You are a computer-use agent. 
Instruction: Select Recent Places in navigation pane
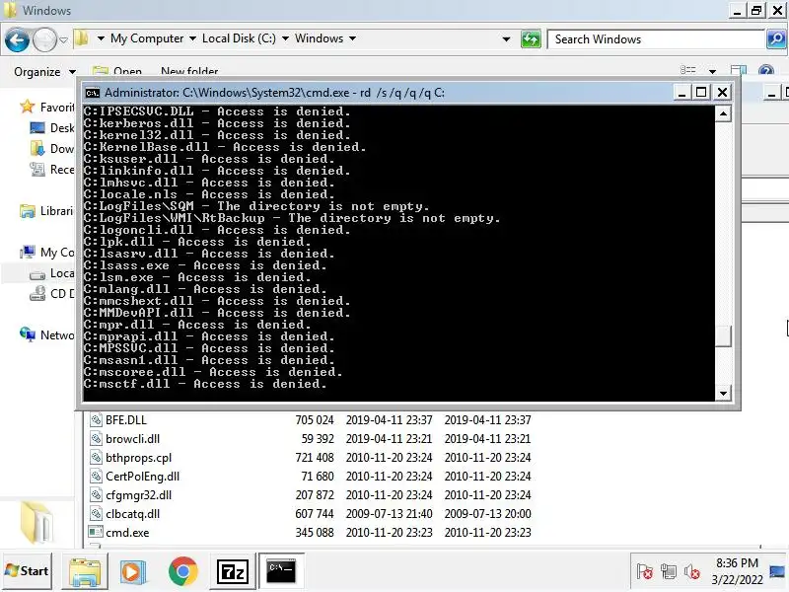click(x=52, y=169)
